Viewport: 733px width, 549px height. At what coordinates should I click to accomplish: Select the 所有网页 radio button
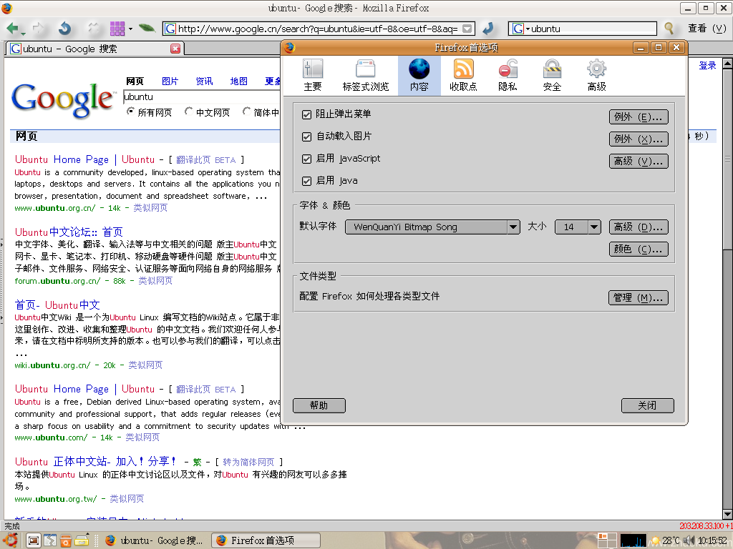click(130, 112)
